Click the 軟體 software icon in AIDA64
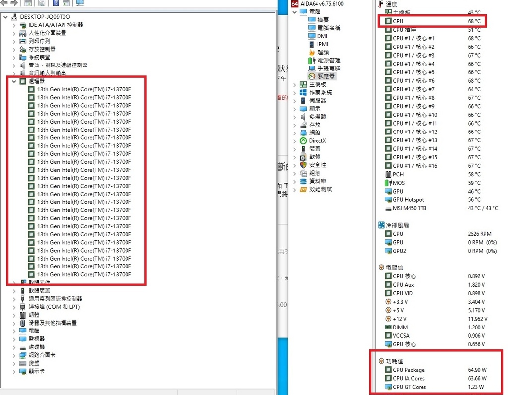Viewport: 508px width, 395px height. [x=303, y=157]
